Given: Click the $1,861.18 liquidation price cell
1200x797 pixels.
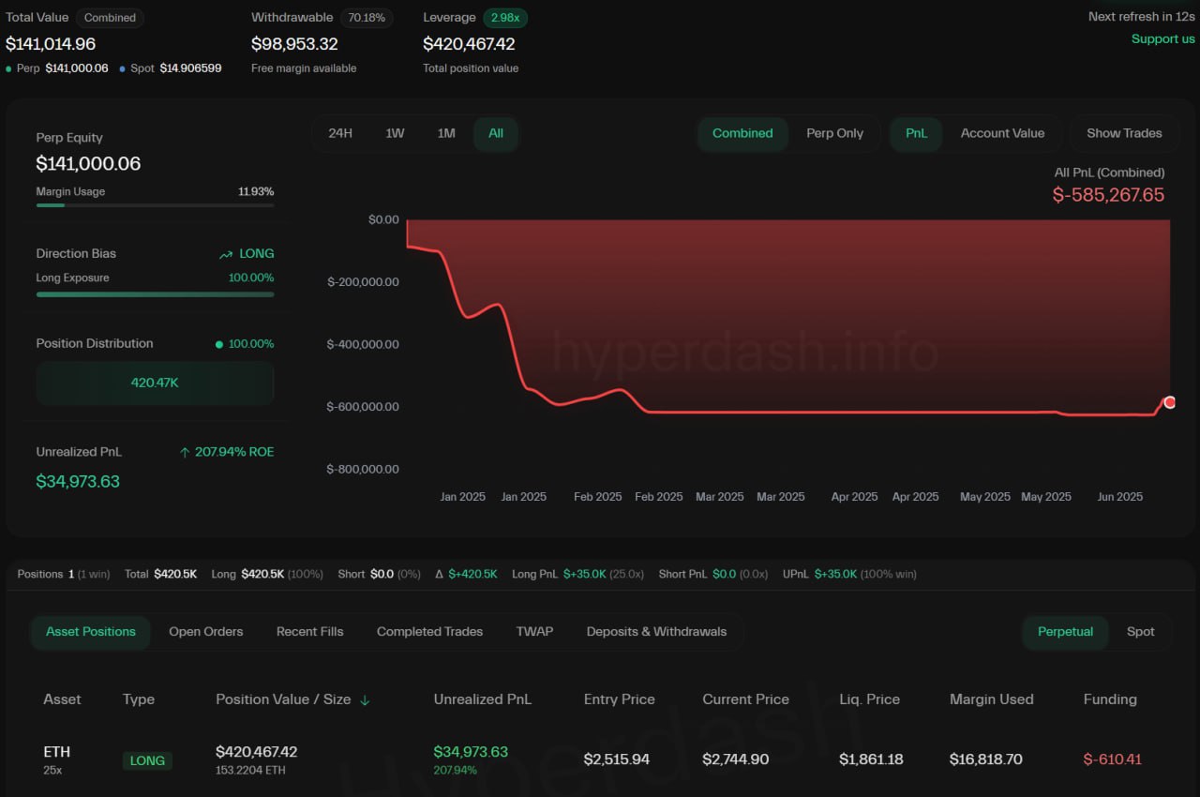Looking at the screenshot, I should [x=871, y=759].
